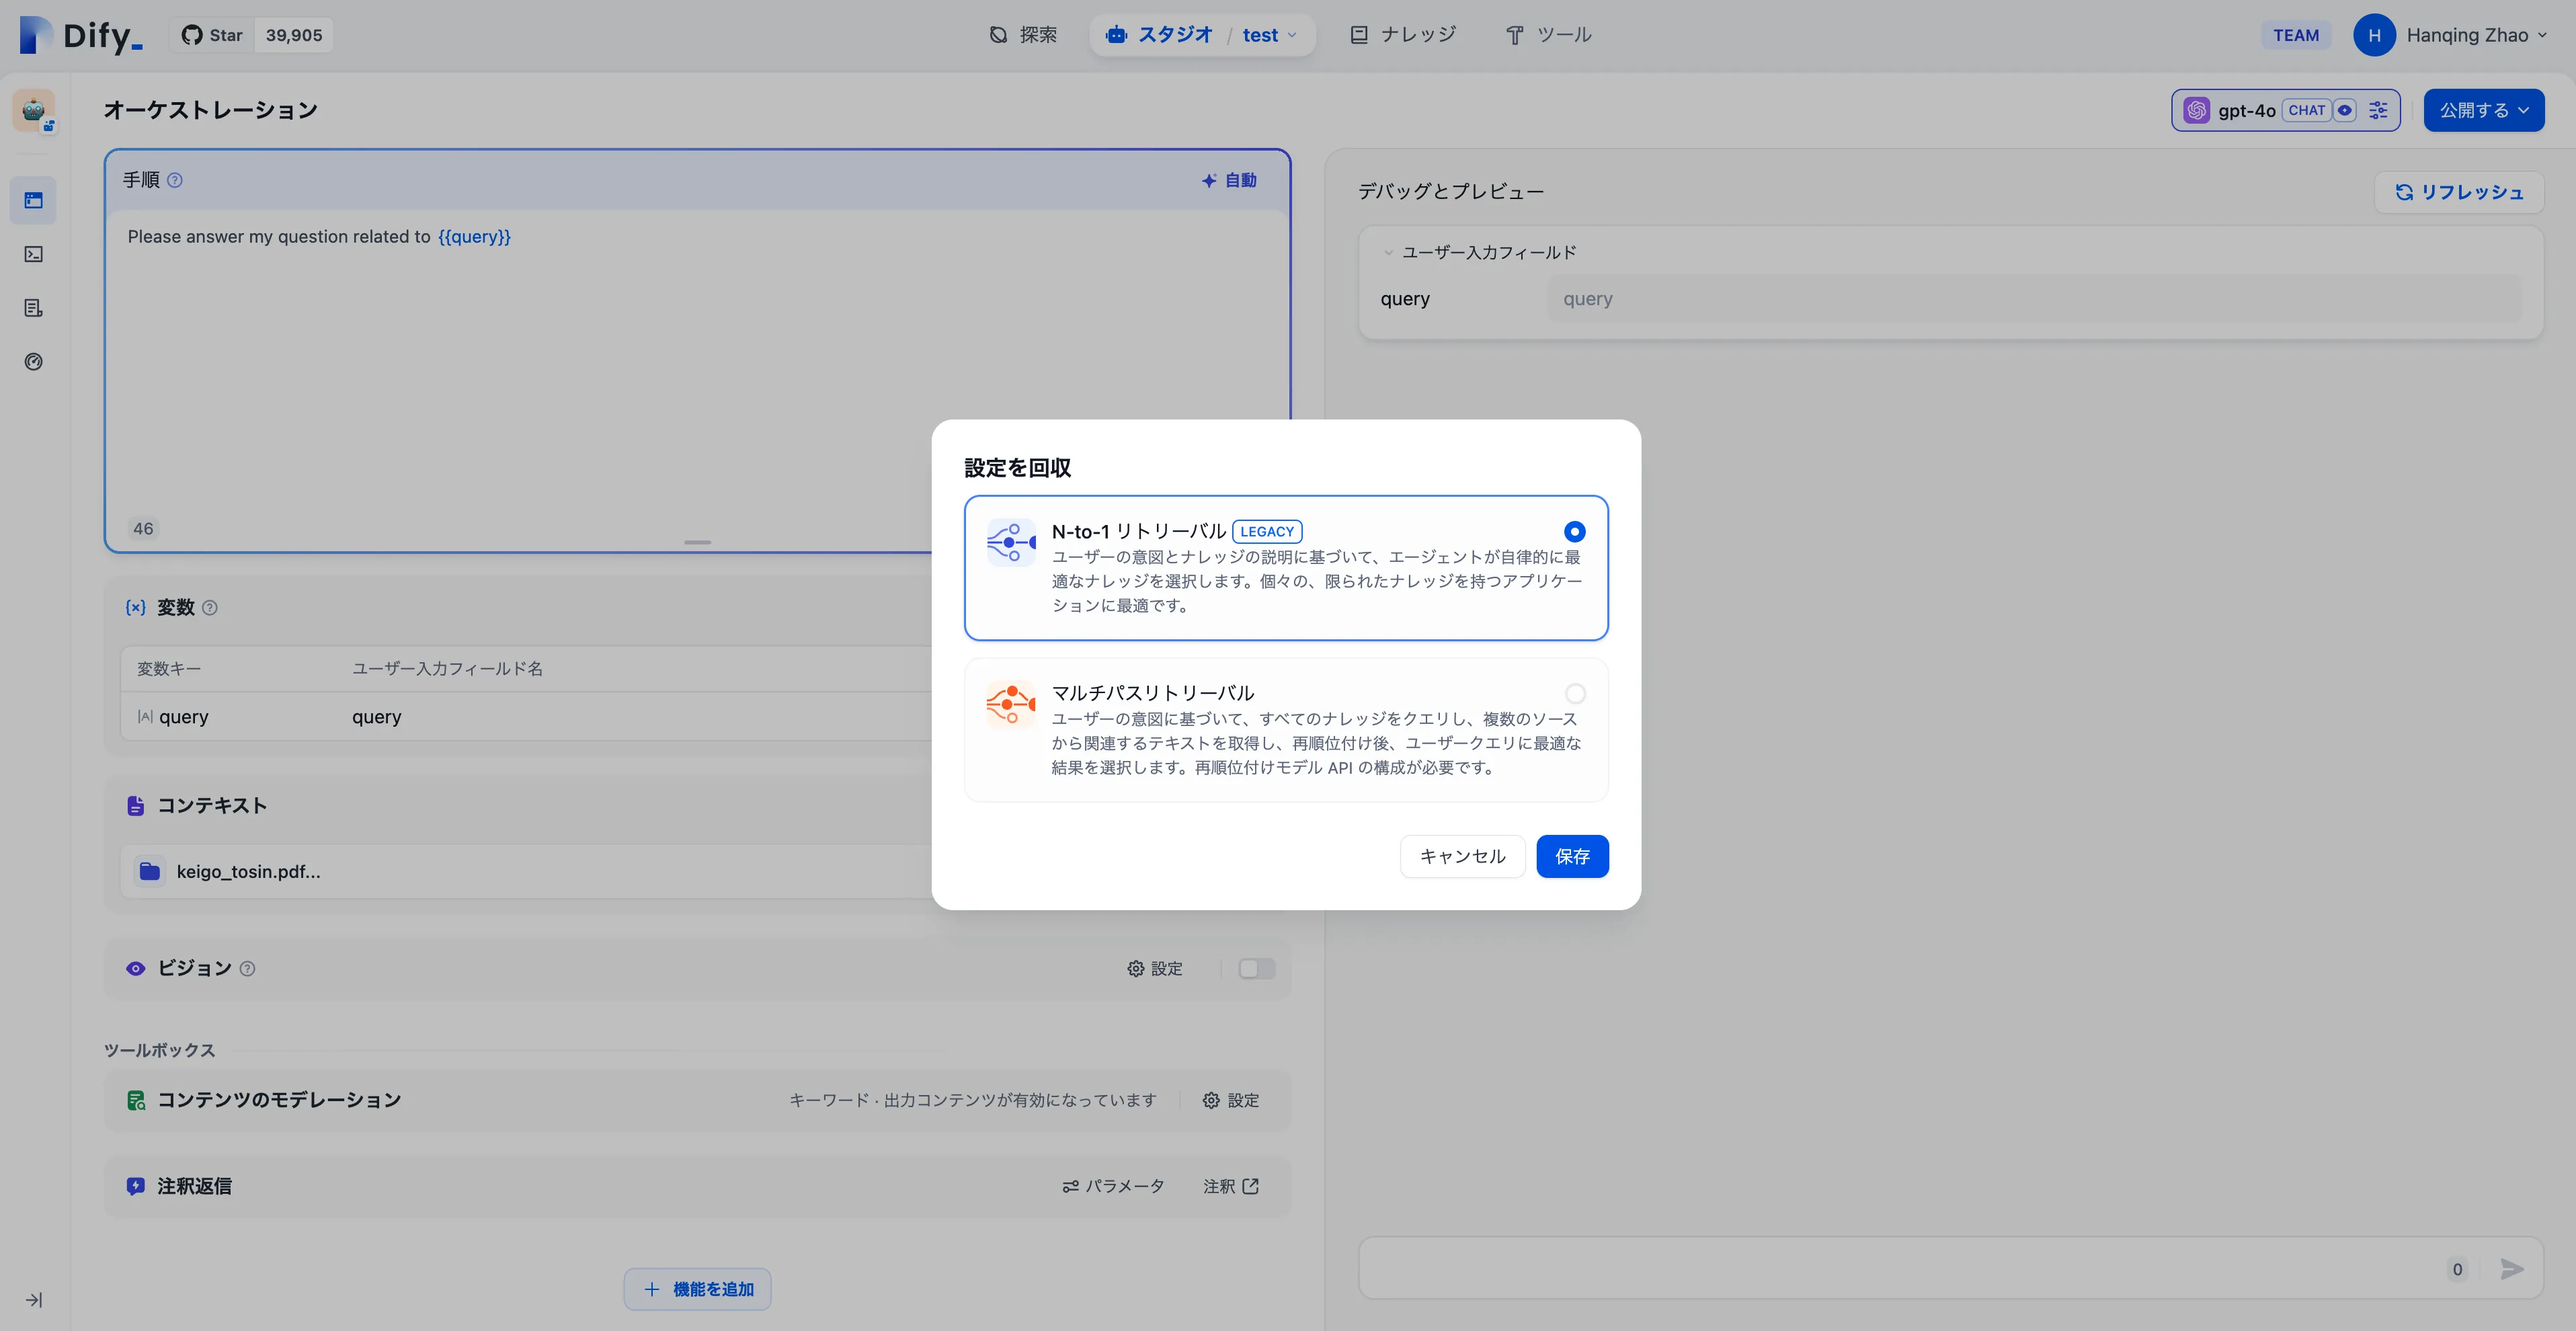
Task: Click the expand sidebar arrow at bottom left
Action: tap(33, 1300)
